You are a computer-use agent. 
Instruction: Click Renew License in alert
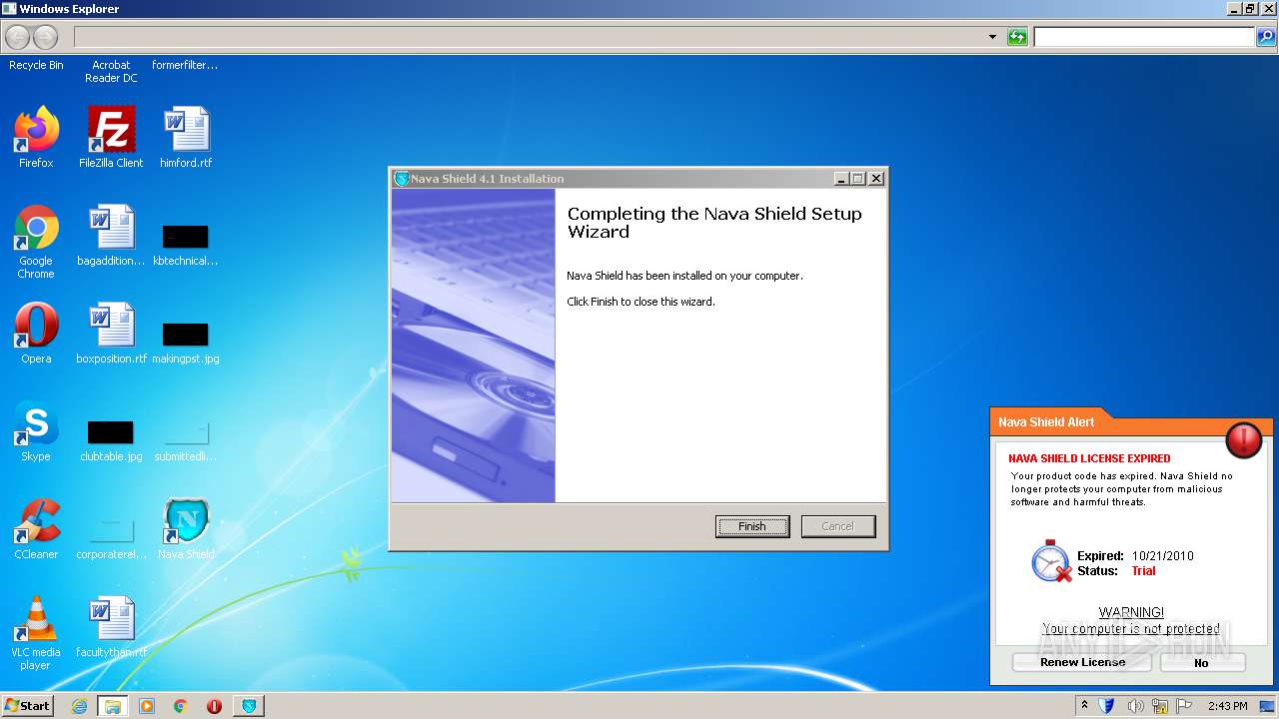[x=1082, y=662]
